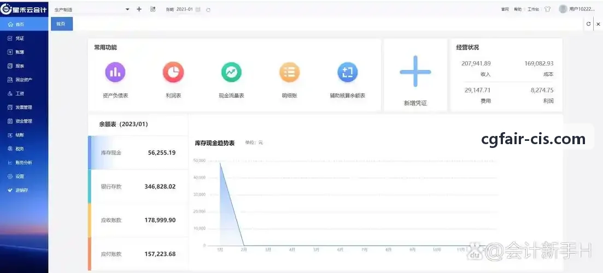Viewport: 603px width, 273px height.
Task: Click the refresh icon next to calendar
Action: (x=208, y=10)
